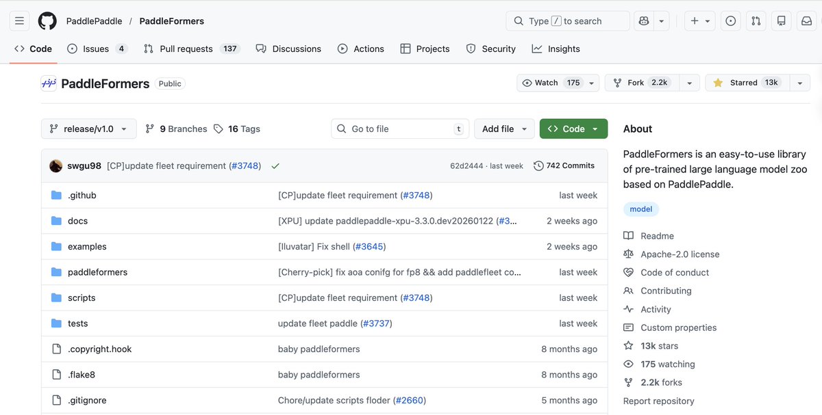Viewport: 822px width, 415px height.
Task: Switch to the Code tab
Action: (34, 49)
